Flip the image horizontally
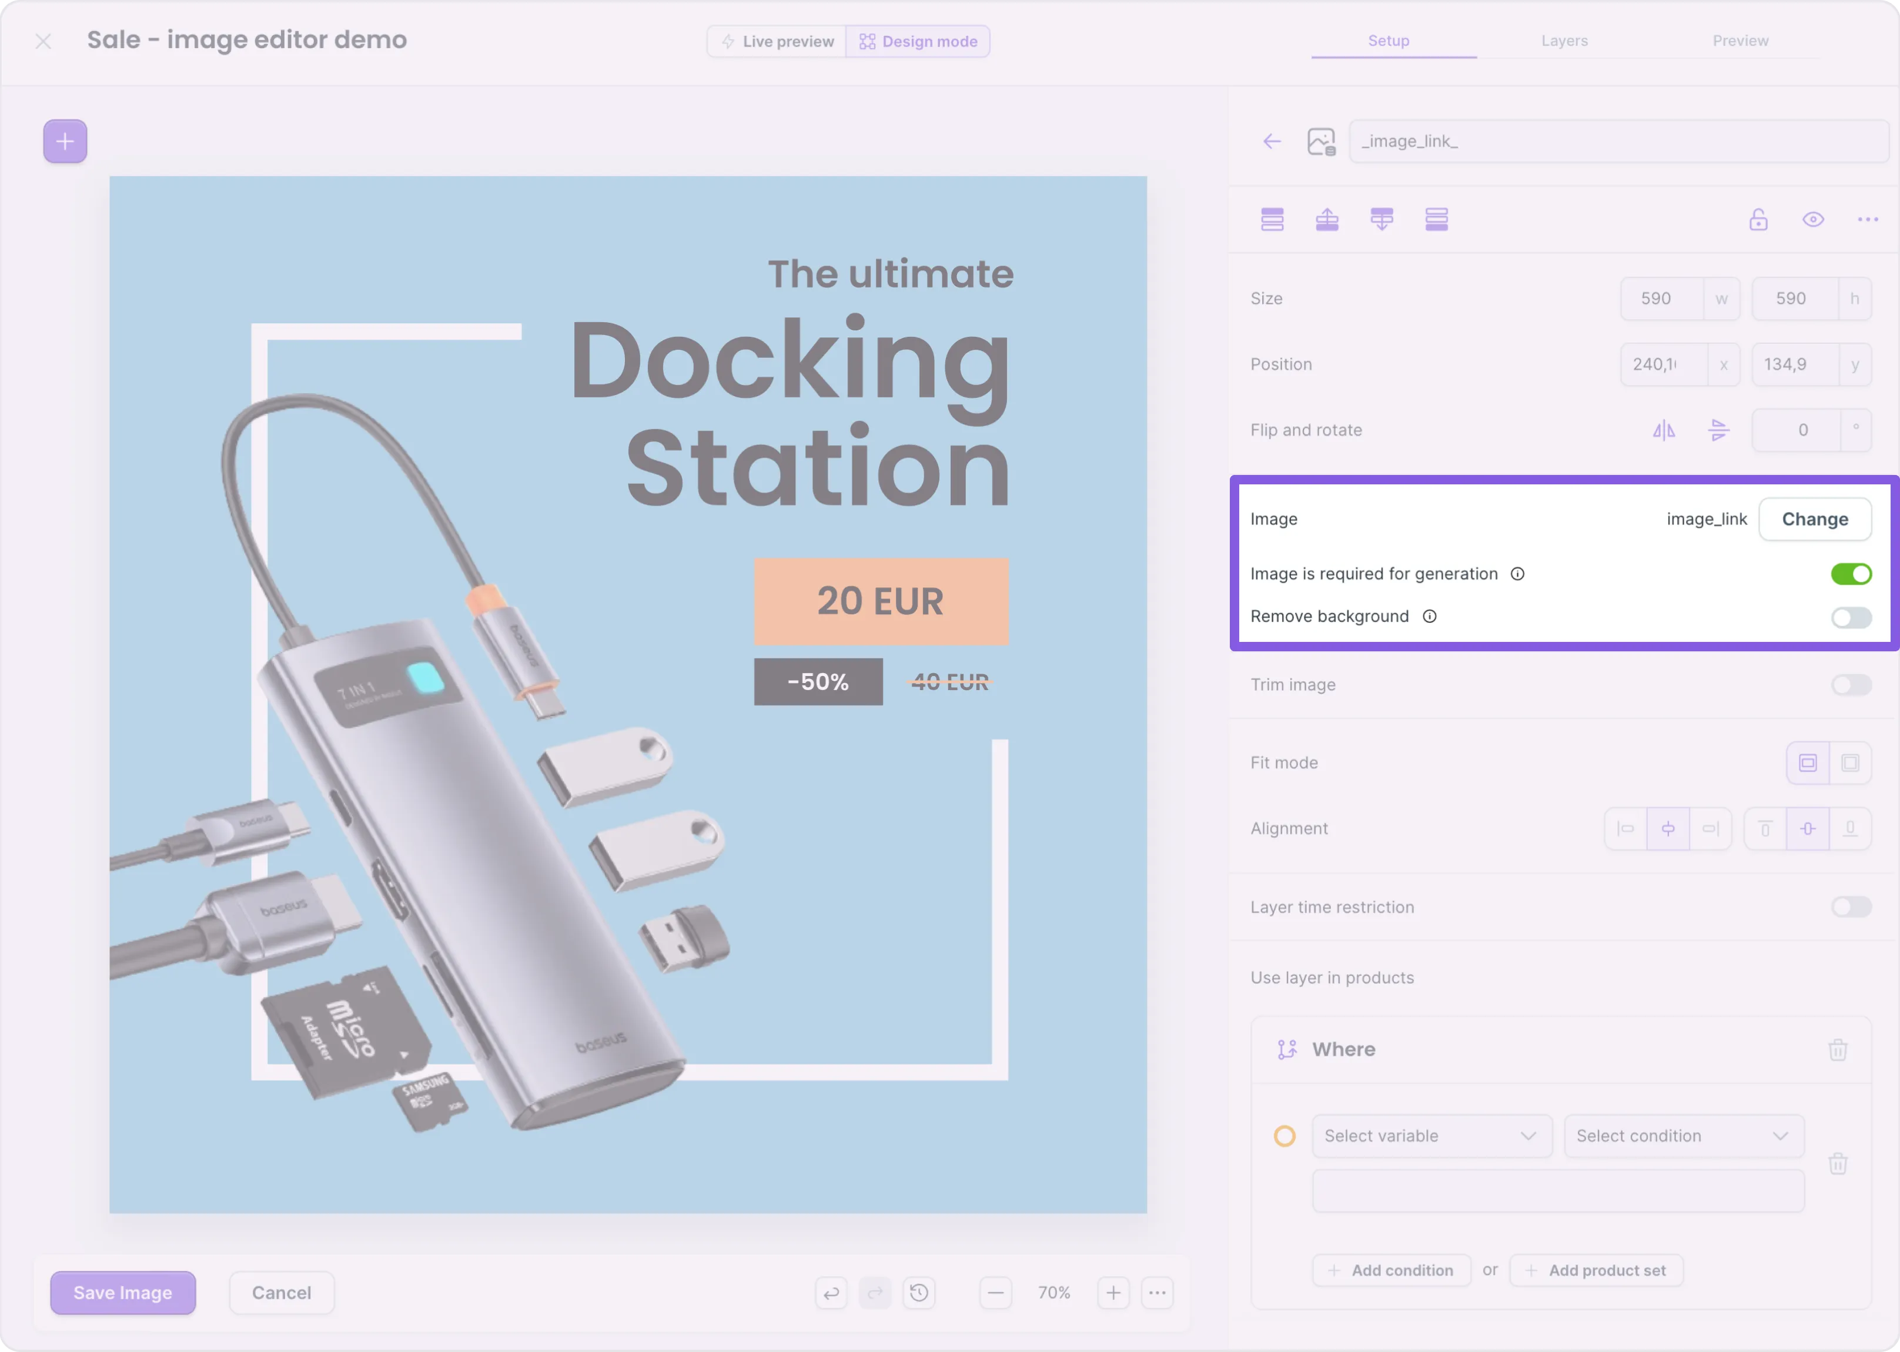 coord(1664,430)
